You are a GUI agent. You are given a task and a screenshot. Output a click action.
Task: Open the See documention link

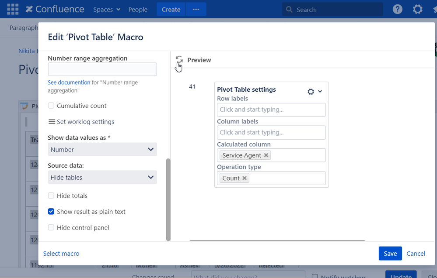(x=69, y=82)
